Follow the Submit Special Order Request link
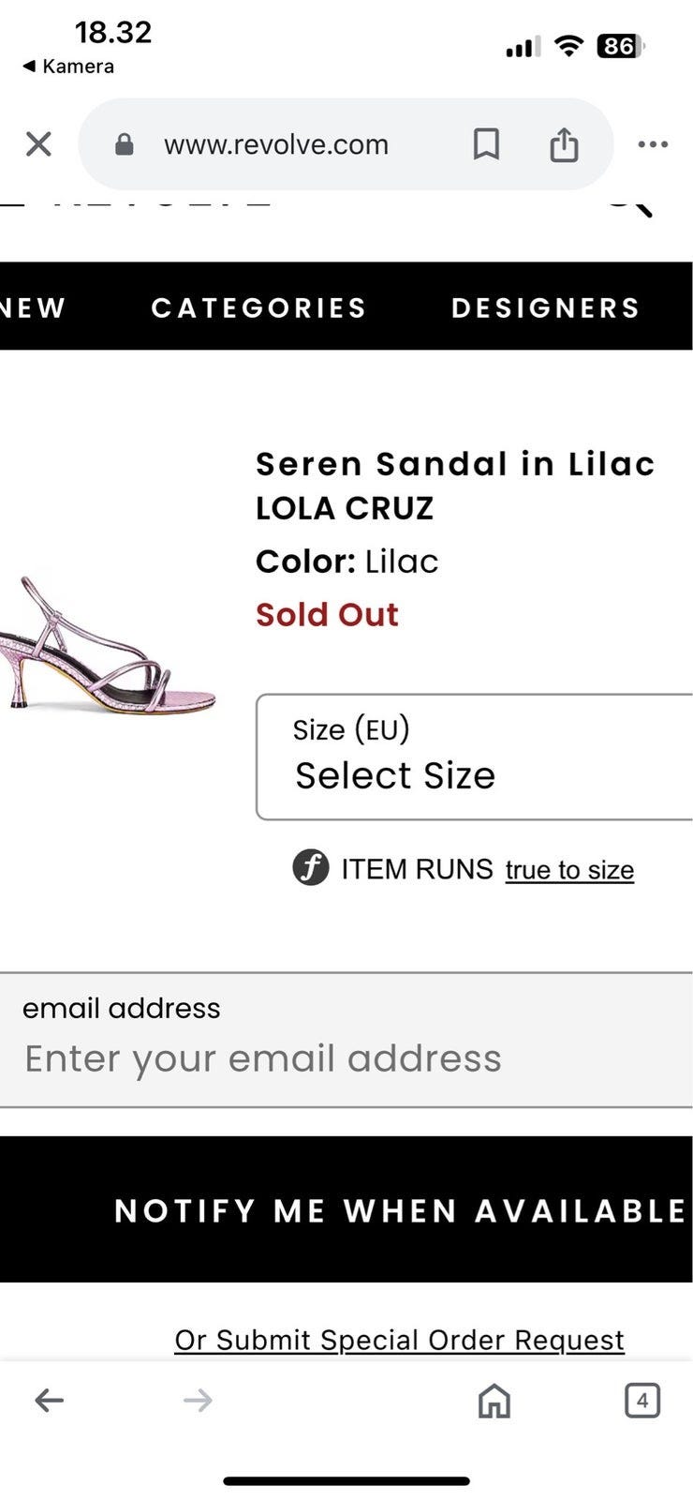Screen dimensions: 693x1500 tap(399, 1340)
